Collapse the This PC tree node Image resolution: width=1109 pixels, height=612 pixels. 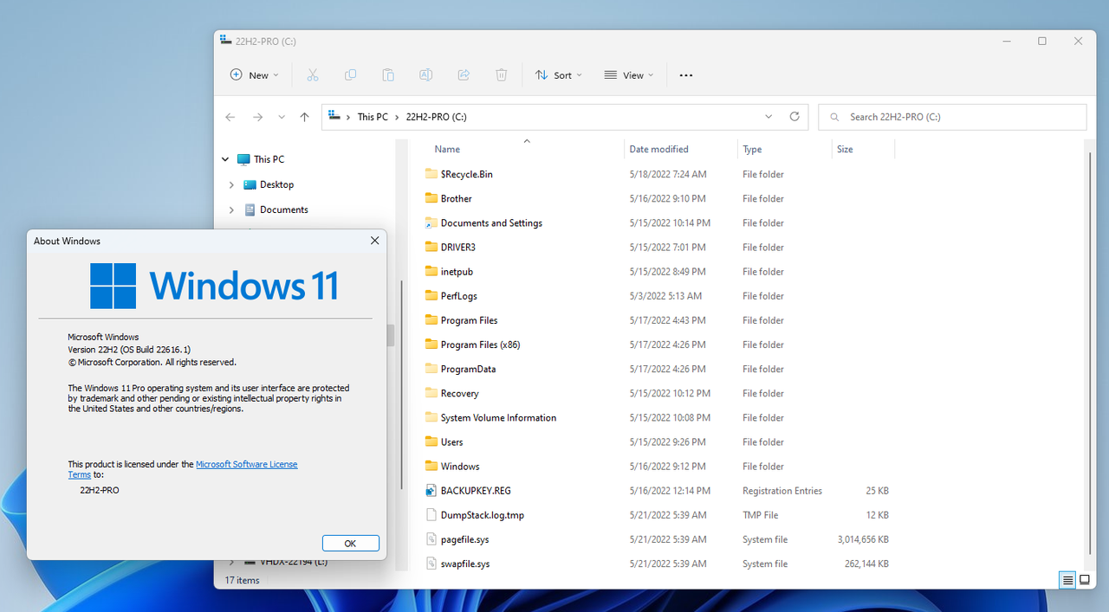[225, 159]
